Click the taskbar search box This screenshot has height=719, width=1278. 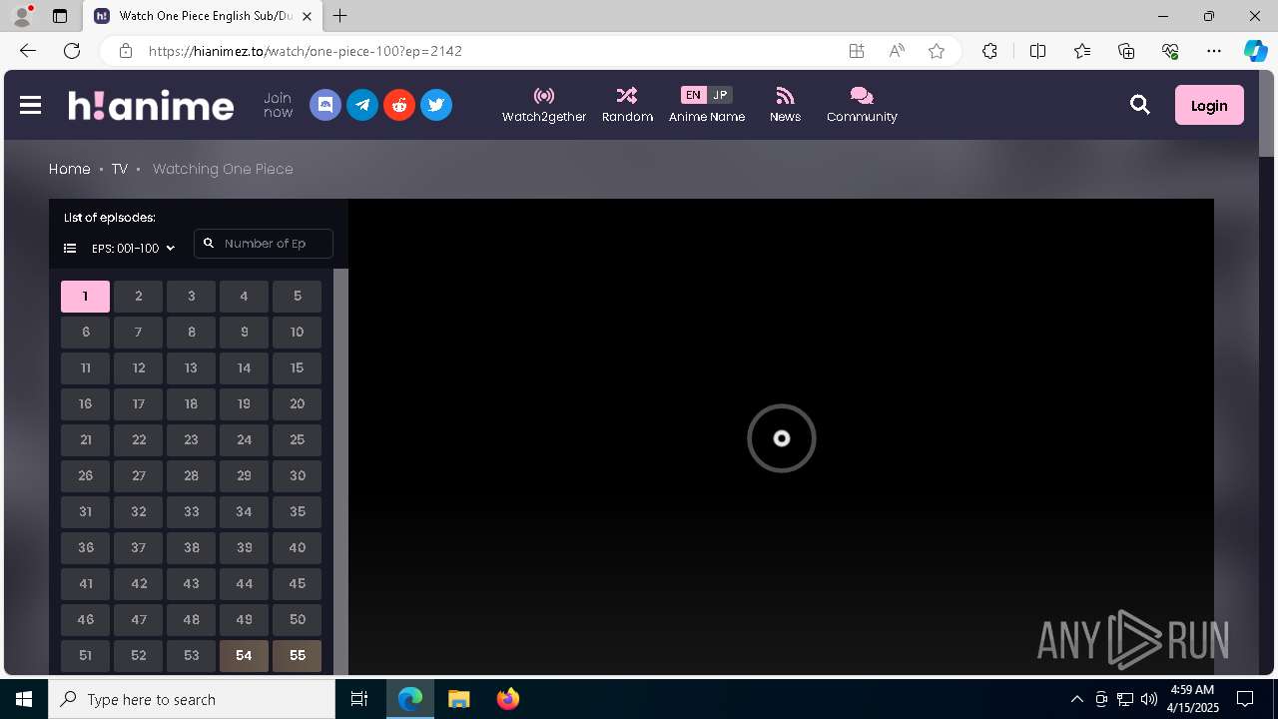192,699
